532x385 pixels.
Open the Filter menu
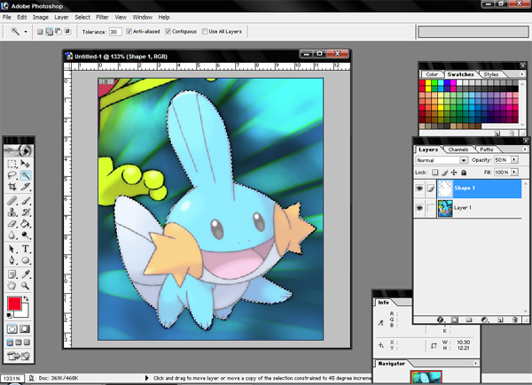[102, 18]
